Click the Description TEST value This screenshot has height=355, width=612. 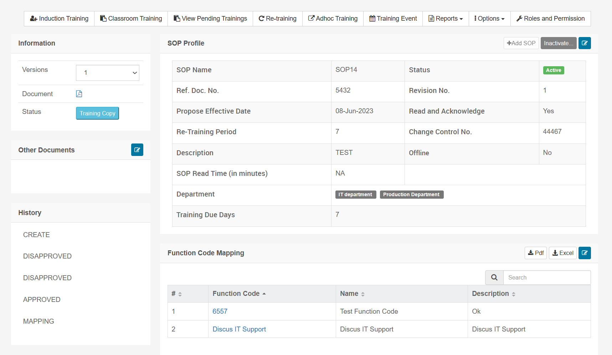tap(344, 152)
